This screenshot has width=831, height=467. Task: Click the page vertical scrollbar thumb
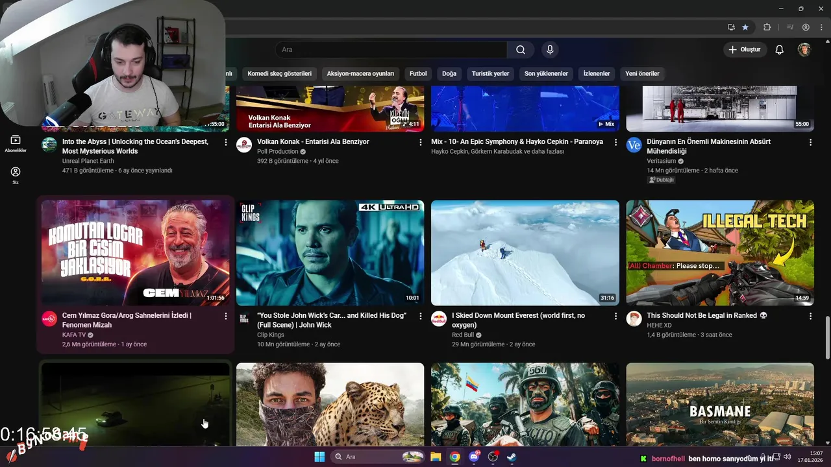coord(827,337)
